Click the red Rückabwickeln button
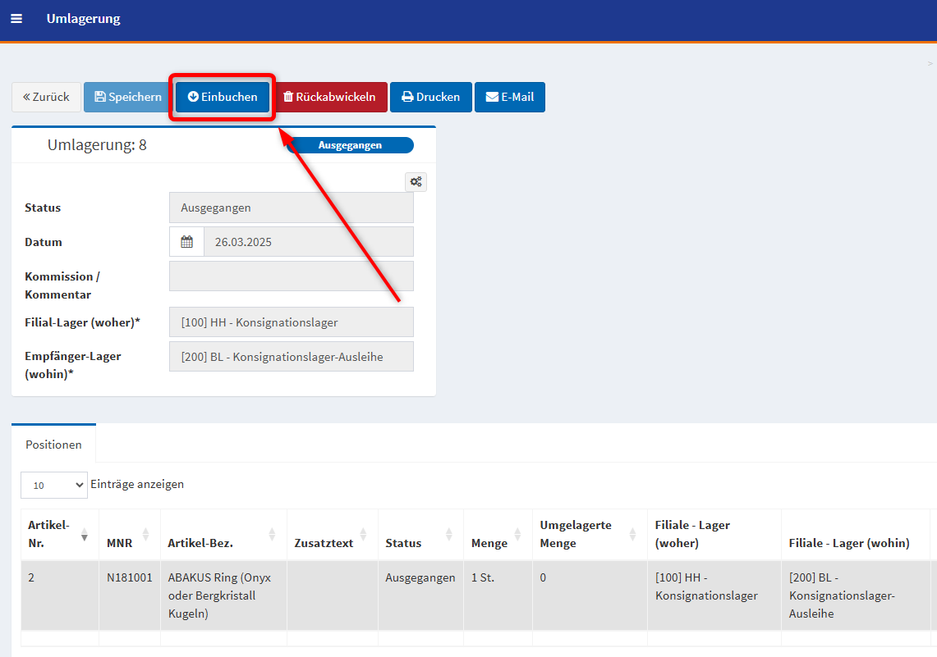Image resolution: width=937 pixels, height=657 pixels. coord(329,97)
